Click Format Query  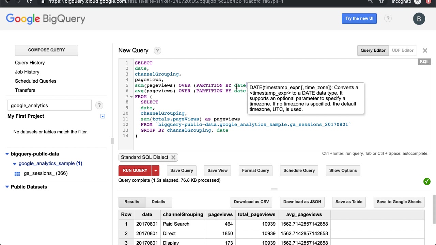tap(255, 170)
